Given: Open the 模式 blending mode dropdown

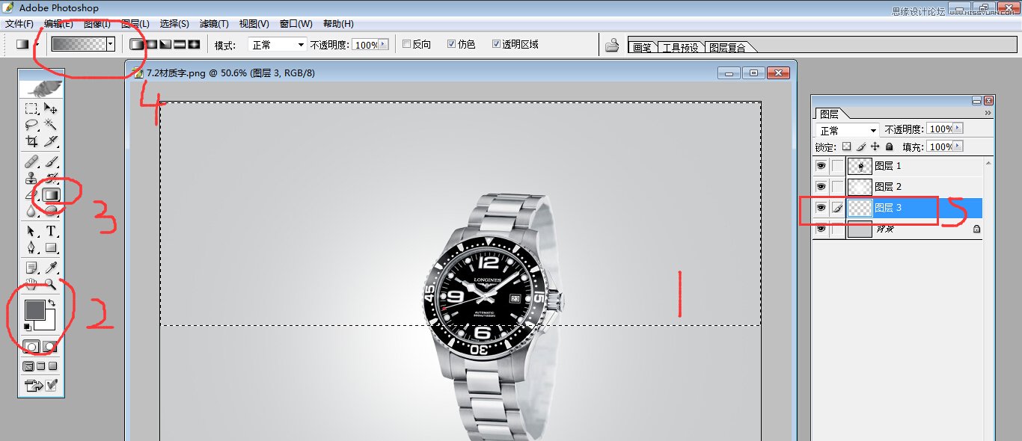Looking at the screenshot, I should [277, 45].
